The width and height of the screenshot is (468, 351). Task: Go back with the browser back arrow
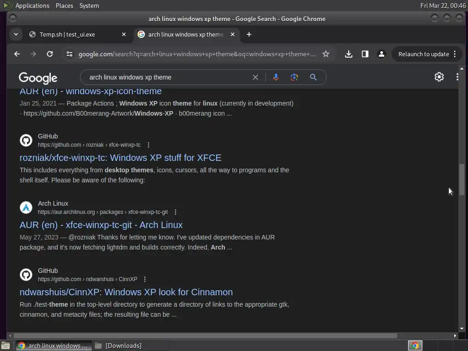(17, 54)
